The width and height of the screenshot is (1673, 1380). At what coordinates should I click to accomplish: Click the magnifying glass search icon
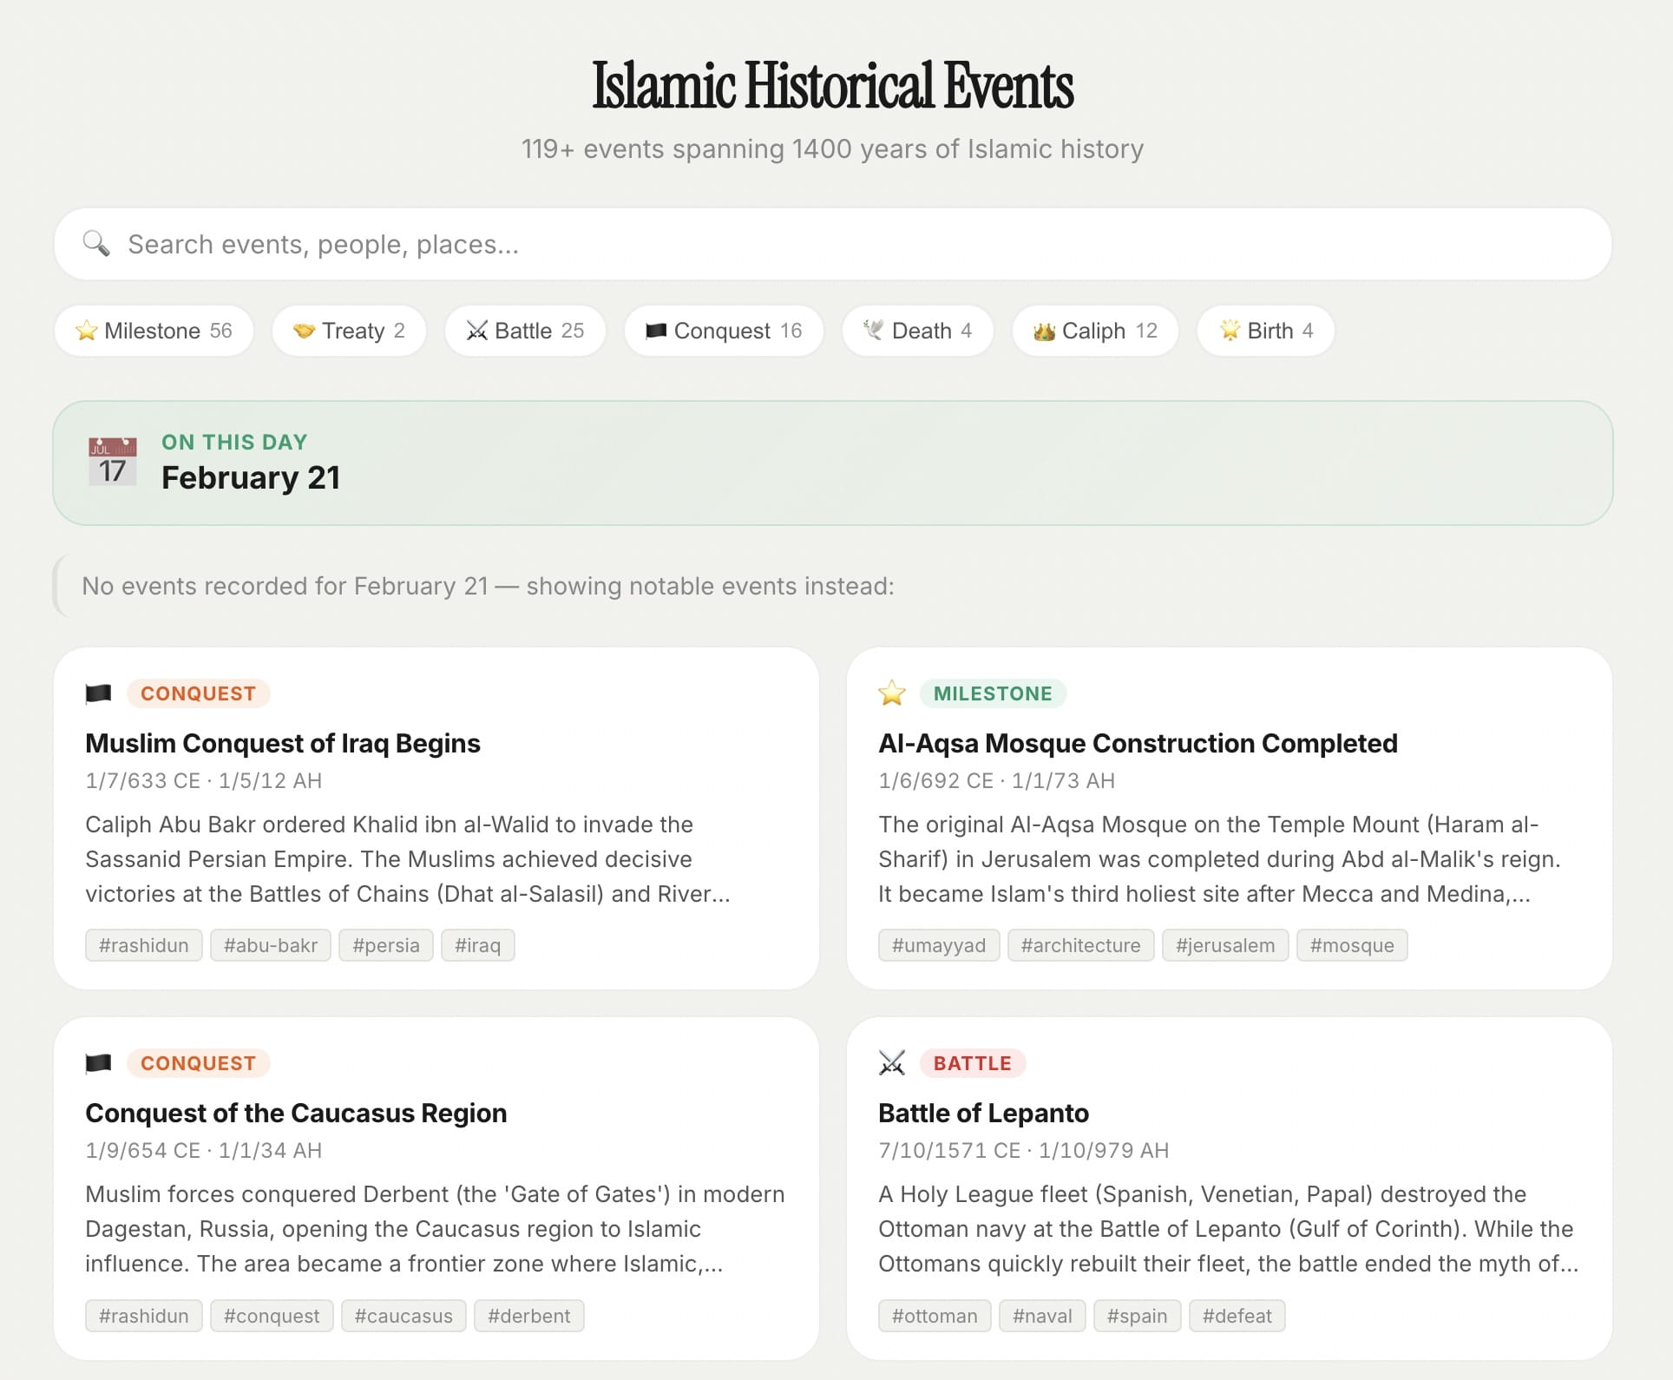96,244
